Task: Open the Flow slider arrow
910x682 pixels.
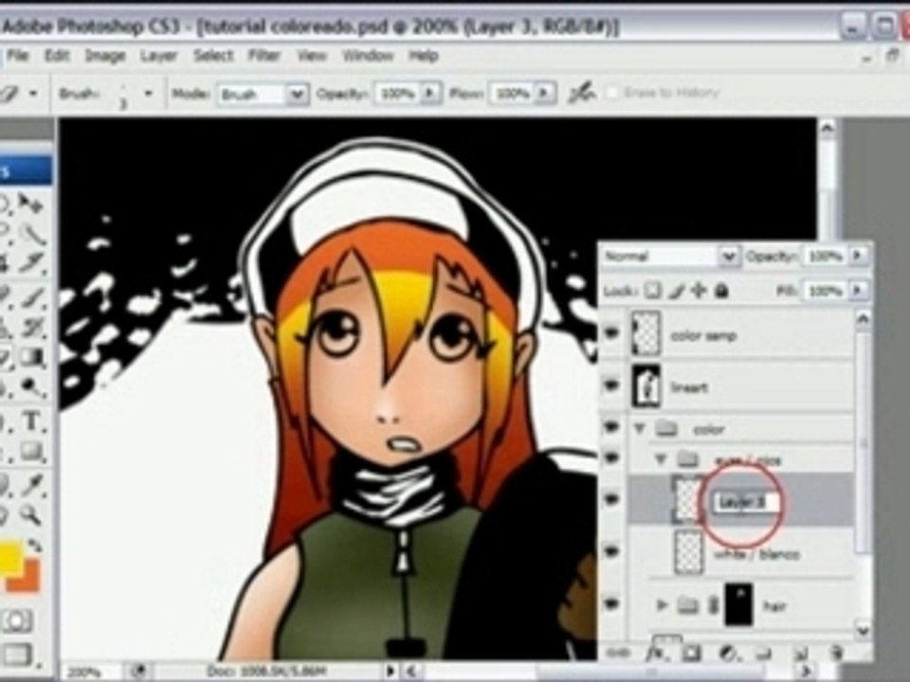Action: 544,93
